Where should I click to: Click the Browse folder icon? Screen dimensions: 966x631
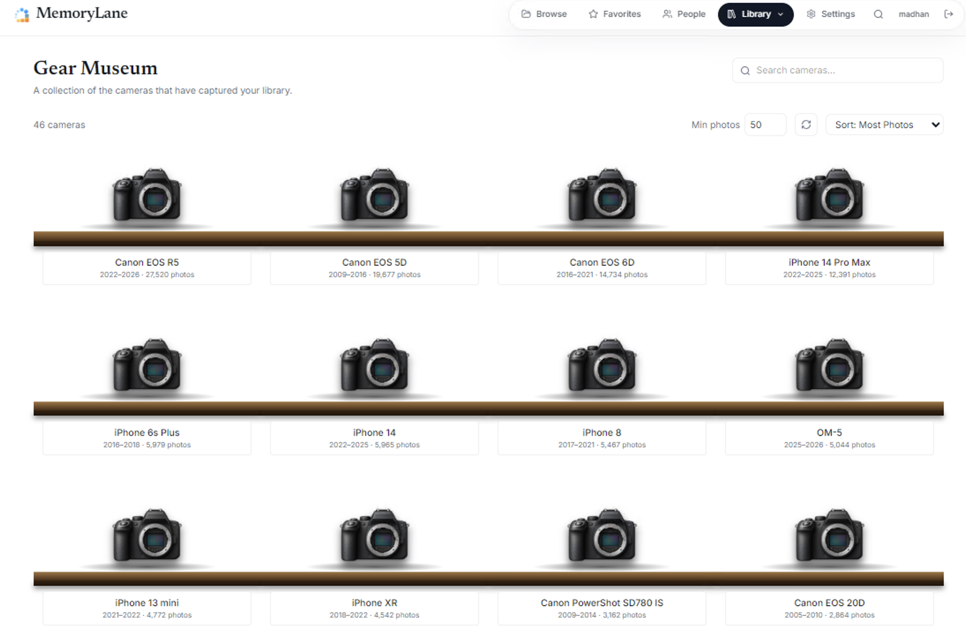(526, 14)
